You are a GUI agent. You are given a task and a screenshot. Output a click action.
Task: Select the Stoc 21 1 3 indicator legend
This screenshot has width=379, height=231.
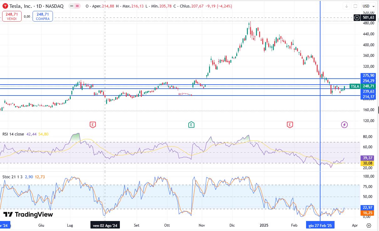coord(12,177)
